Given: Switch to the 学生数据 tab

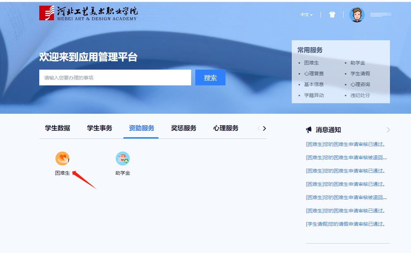Looking at the screenshot, I should 58,128.
